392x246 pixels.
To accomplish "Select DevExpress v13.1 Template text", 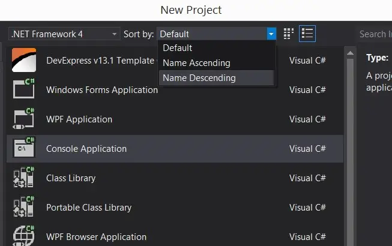I will tap(100, 61).
